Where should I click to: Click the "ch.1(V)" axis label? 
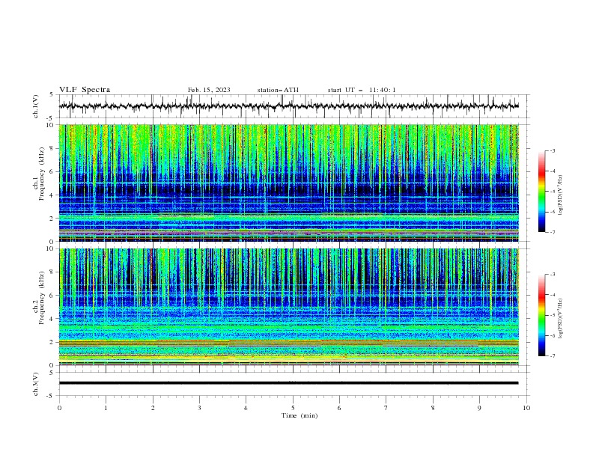point(36,106)
